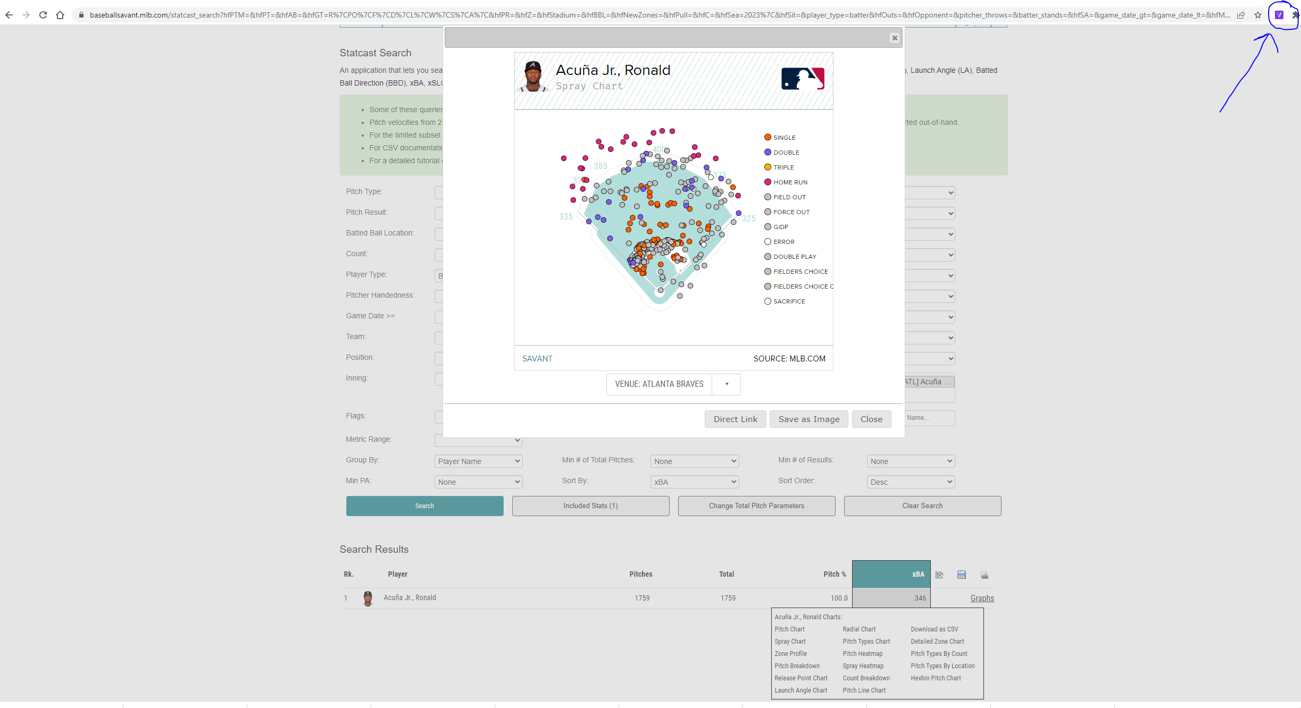Image resolution: width=1301 pixels, height=708 pixels.
Task: Click the DOUBLE purple legend swatch
Action: pos(768,153)
